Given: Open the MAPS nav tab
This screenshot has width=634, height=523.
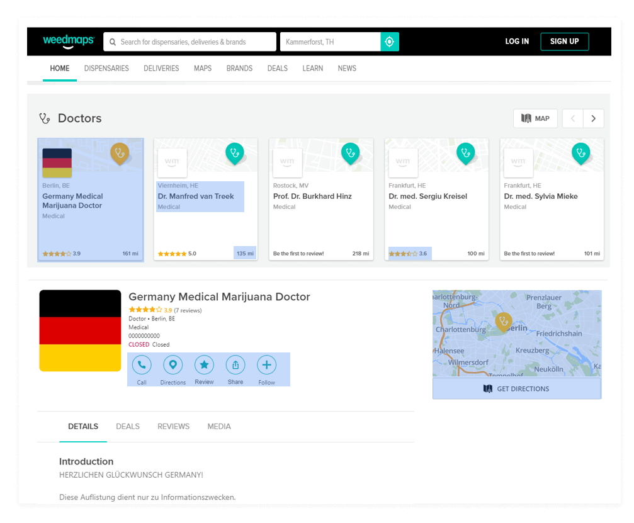Looking at the screenshot, I should 203,69.
